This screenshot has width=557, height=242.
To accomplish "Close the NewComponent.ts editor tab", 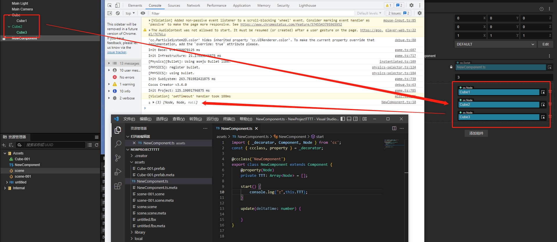I will [x=256, y=128].
